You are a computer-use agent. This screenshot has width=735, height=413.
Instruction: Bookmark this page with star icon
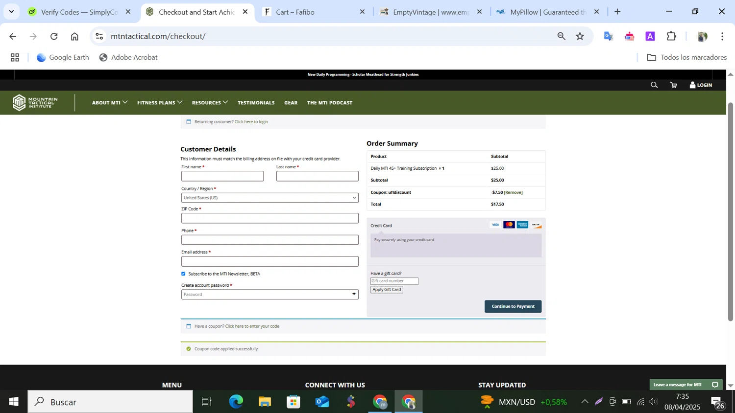[x=580, y=36]
